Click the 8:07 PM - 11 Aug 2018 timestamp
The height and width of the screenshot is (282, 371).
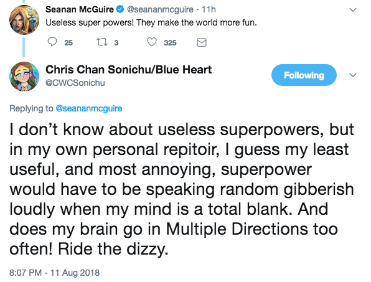54,273
